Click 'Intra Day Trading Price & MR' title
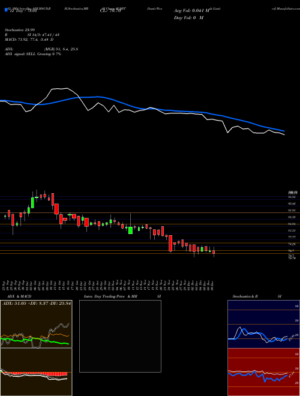 [x=110, y=296]
